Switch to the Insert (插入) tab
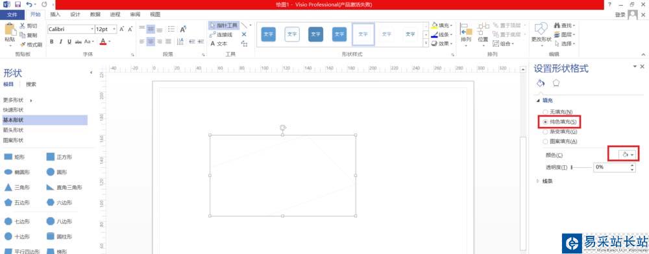 [55, 14]
